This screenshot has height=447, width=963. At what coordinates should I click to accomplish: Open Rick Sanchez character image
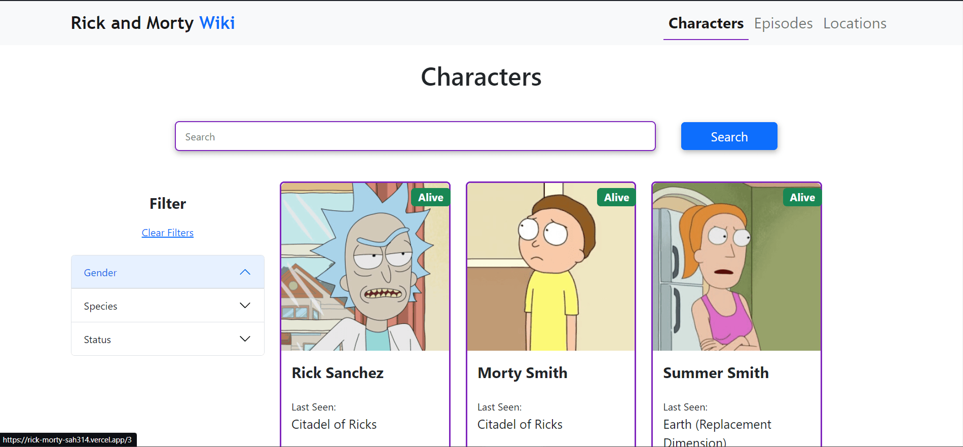pyautogui.click(x=365, y=274)
